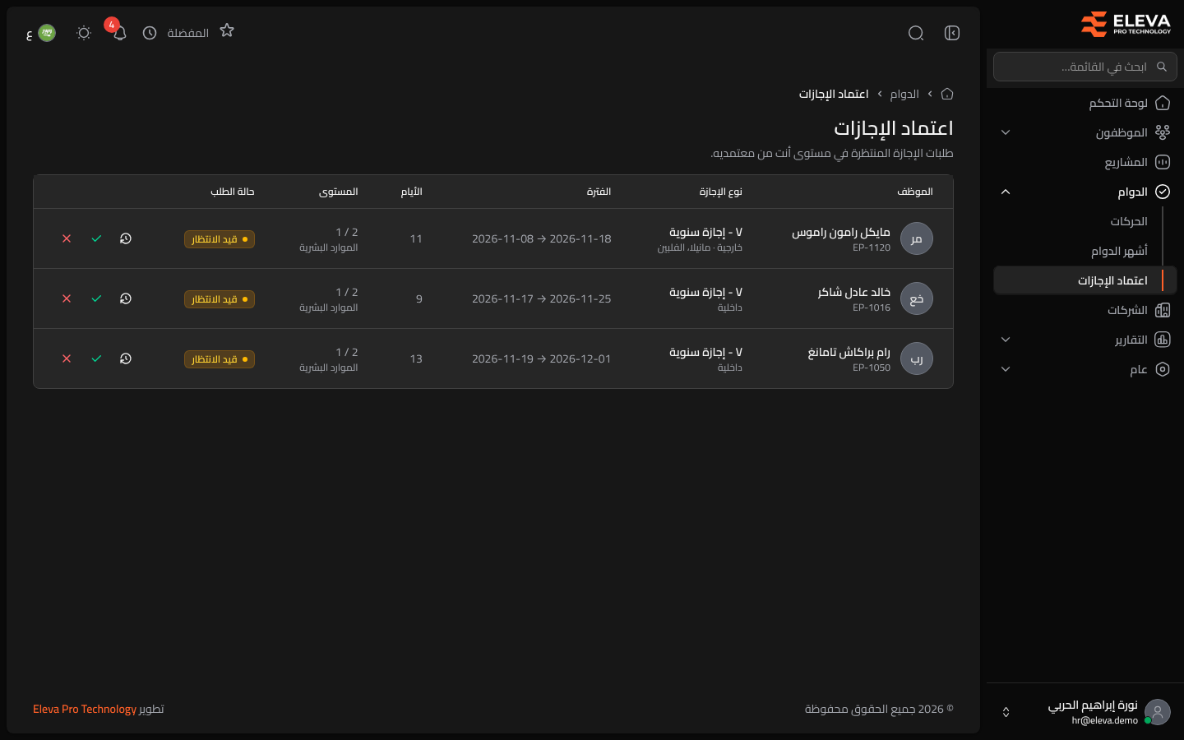Collapse the الدوام menu chevron
This screenshot has height=740, width=1184.
click(x=1006, y=192)
